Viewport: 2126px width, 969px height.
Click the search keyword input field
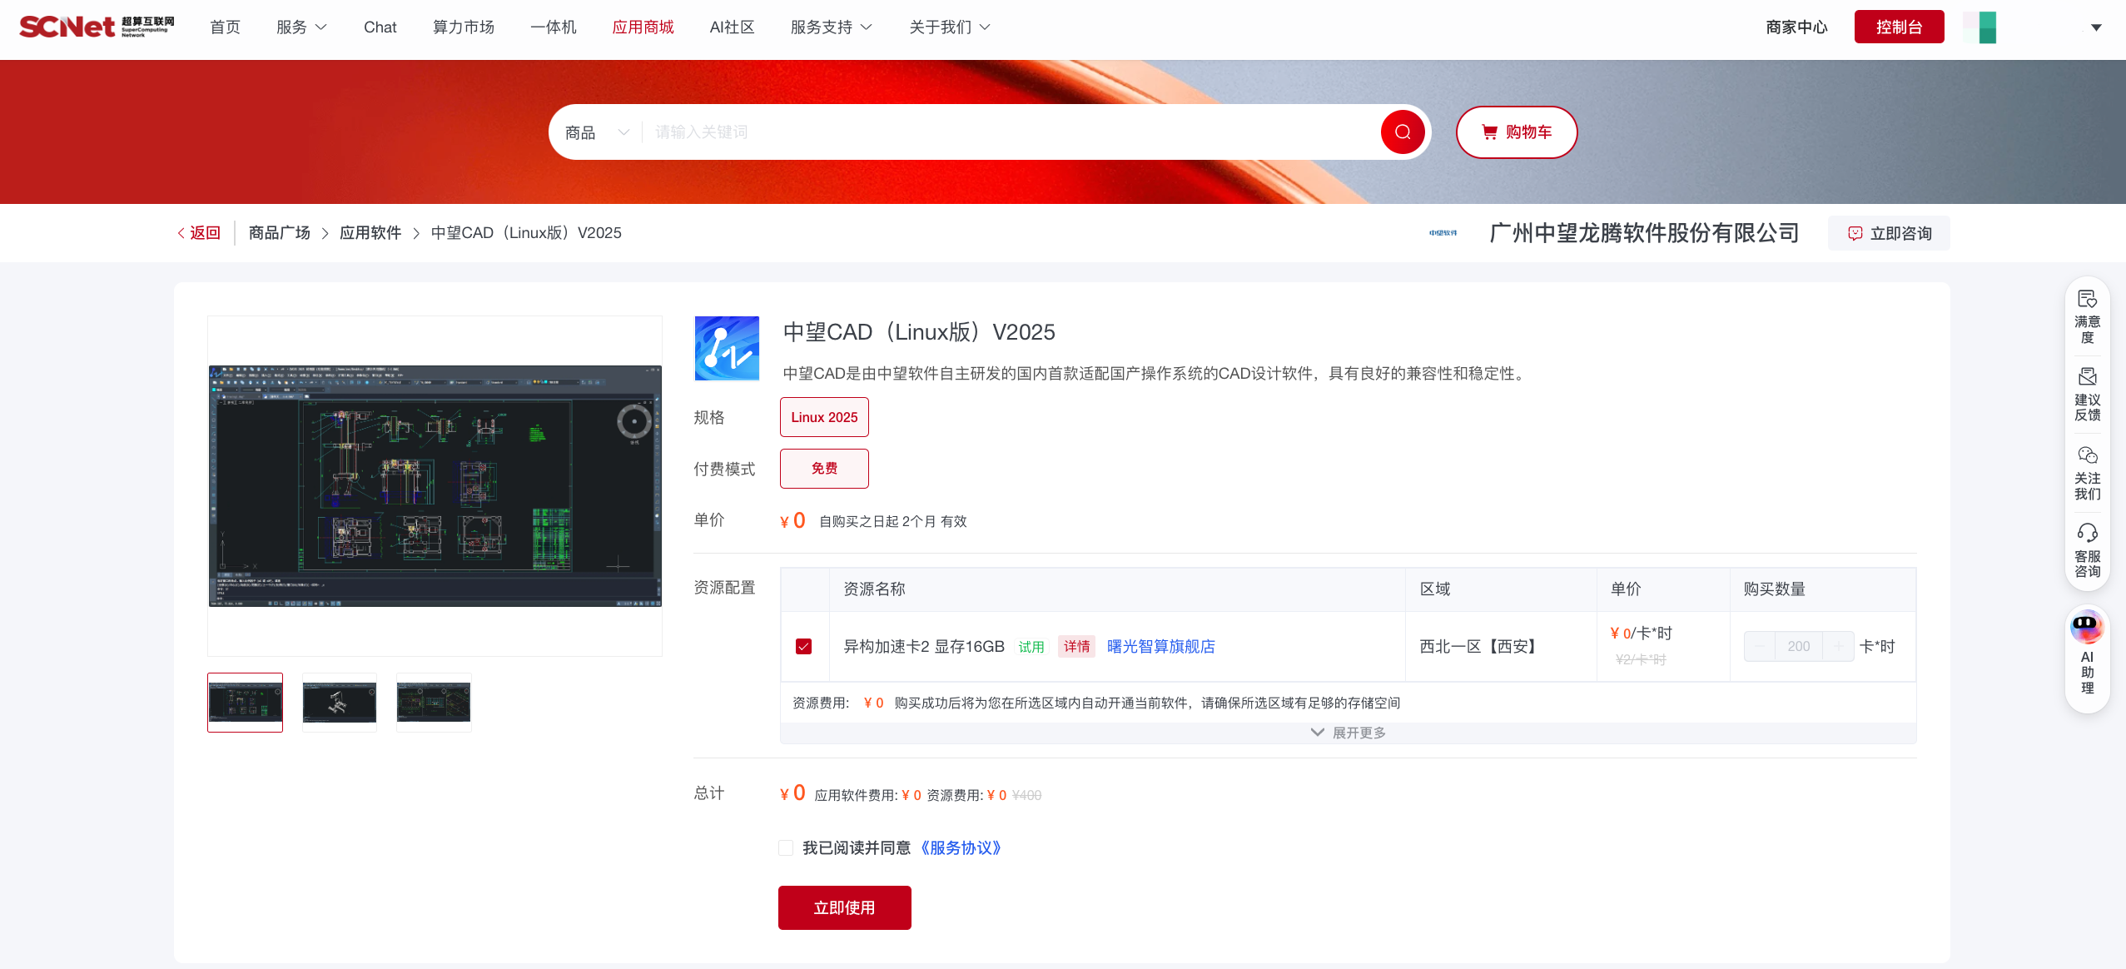pos(1011,132)
